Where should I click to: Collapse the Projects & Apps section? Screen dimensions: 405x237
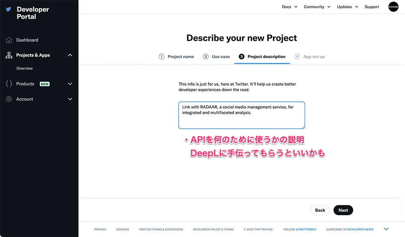tap(70, 55)
